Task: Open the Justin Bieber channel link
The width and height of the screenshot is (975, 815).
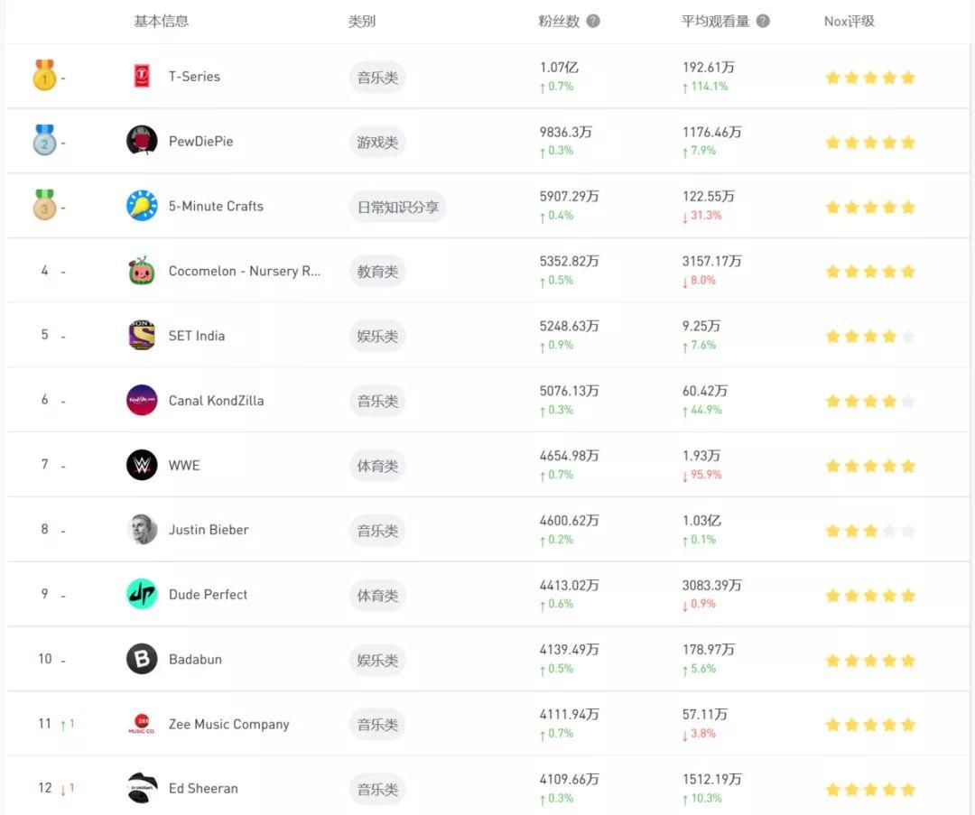Action: tap(209, 530)
